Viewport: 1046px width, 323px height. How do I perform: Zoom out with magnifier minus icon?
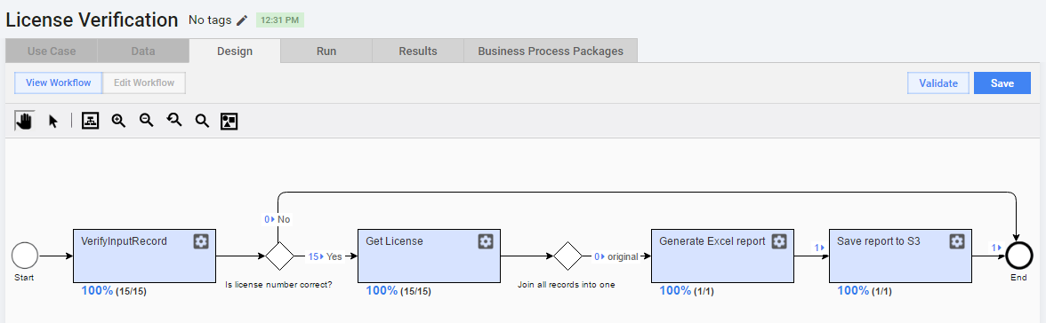click(147, 121)
